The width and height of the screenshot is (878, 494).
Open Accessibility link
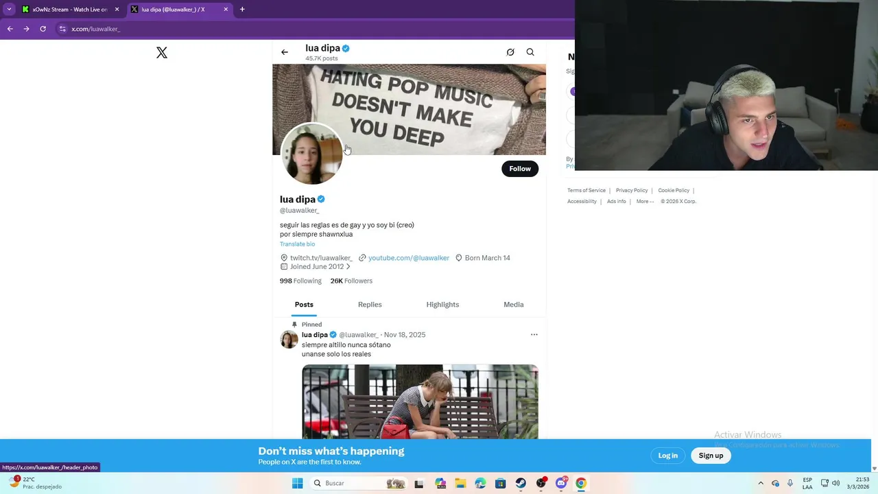582,202
